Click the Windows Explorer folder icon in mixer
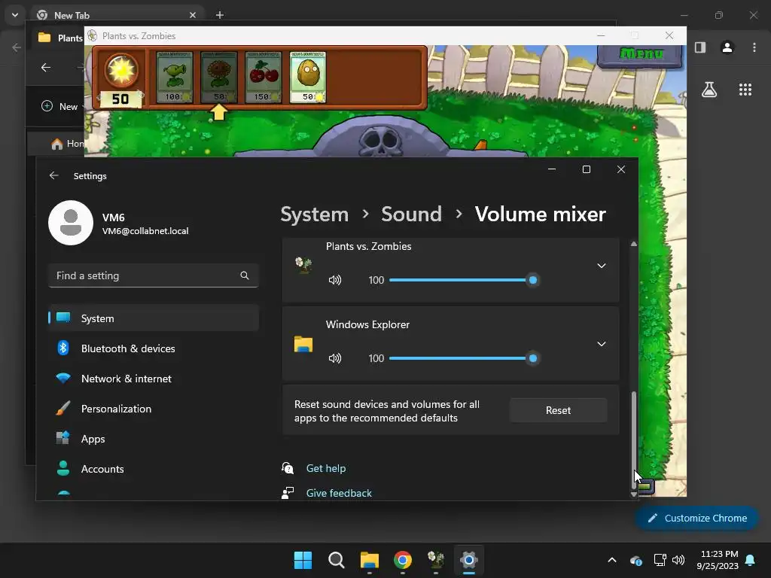The height and width of the screenshot is (578, 771). click(303, 344)
